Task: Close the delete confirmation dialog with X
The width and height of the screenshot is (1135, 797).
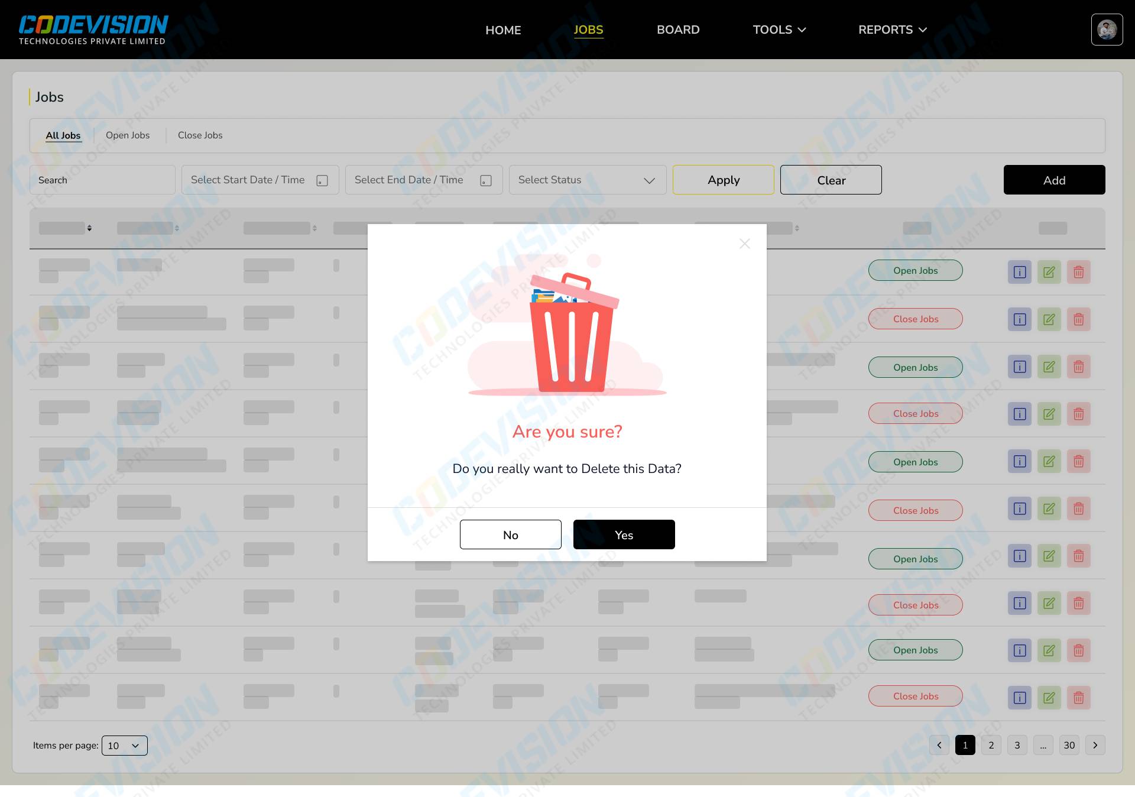Action: click(744, 244)
